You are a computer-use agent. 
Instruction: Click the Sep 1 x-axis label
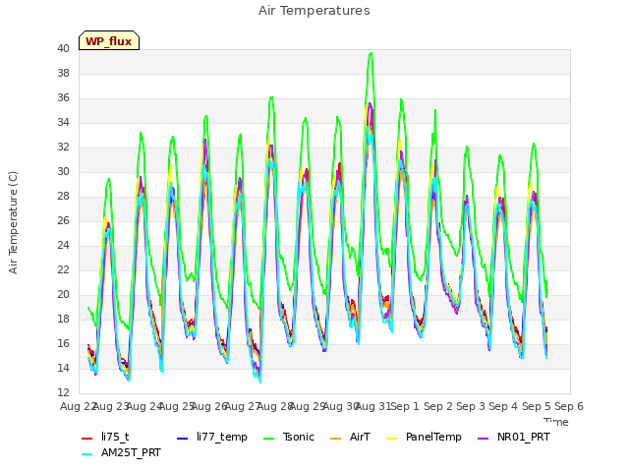tap(405, 406)
